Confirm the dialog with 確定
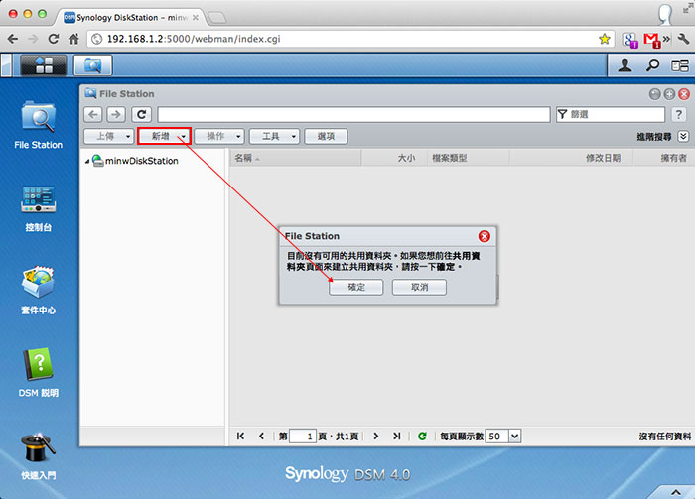695x499 pixels. 355,287
